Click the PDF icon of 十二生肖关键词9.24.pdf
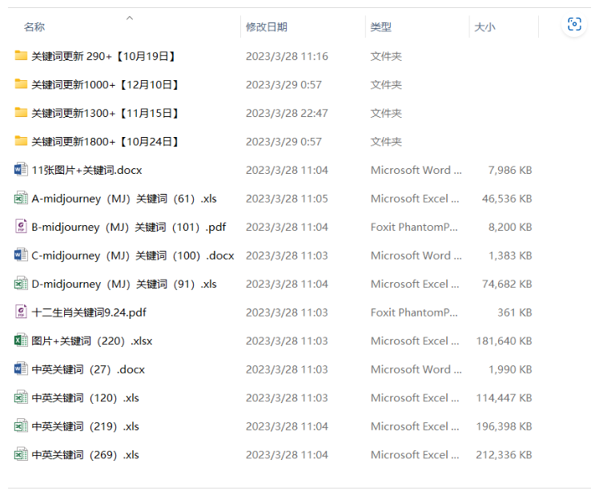This screenshot has width=599, height=492. 21,313
